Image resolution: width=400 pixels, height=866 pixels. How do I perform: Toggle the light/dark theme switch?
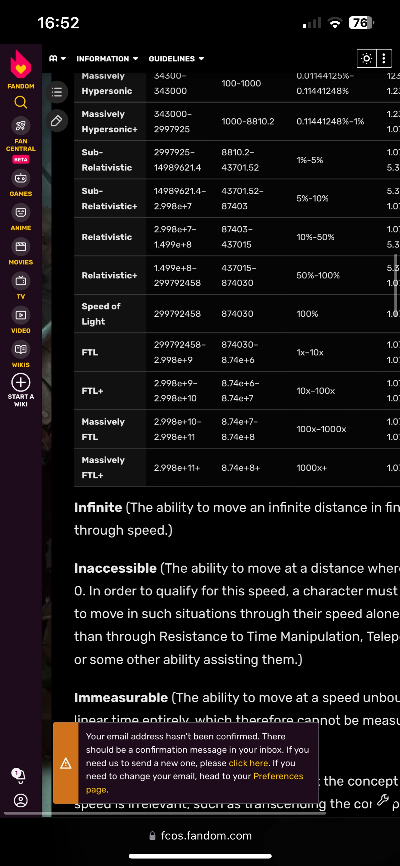(x=366, y=59)
